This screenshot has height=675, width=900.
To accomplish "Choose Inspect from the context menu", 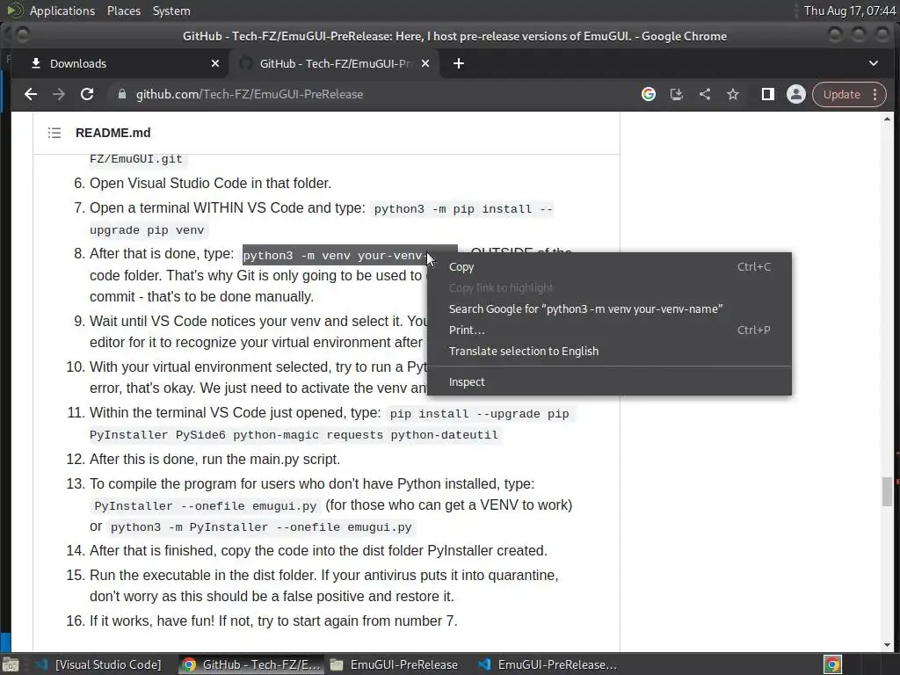I will pos(610,382).
